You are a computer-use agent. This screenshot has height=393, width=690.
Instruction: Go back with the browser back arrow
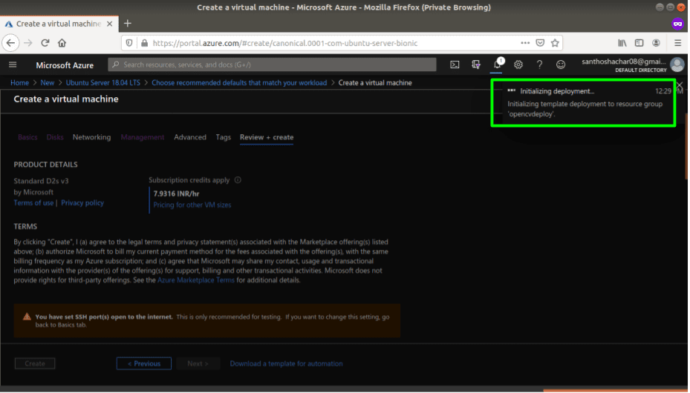point(10,43)
